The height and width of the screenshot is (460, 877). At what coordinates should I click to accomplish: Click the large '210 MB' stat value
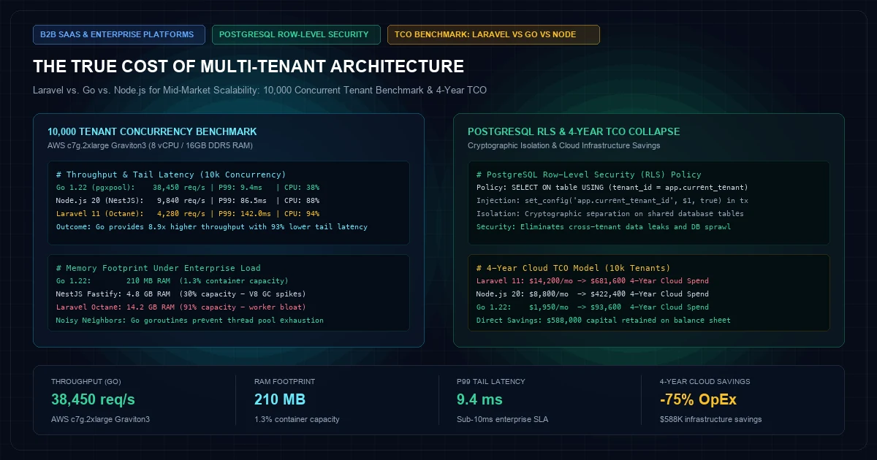pyautogui.click(x=280, y=400)
